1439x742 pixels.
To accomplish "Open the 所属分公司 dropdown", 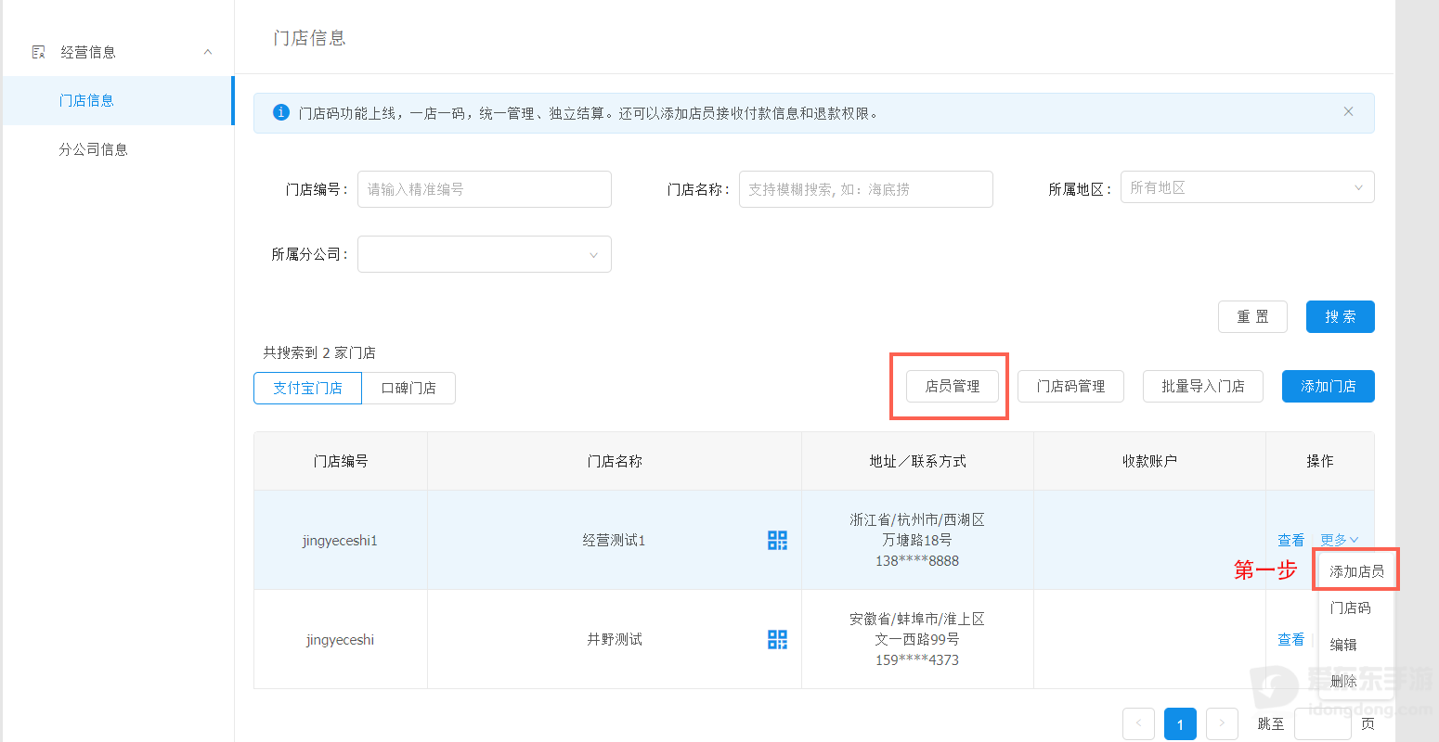I will [x=485, y=254].
